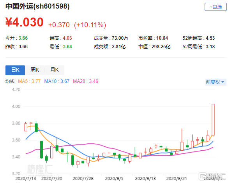Click the 2020/7/13 date axis label
The width and height of the screenshot is (228, 183).
[x=26, y=178]
